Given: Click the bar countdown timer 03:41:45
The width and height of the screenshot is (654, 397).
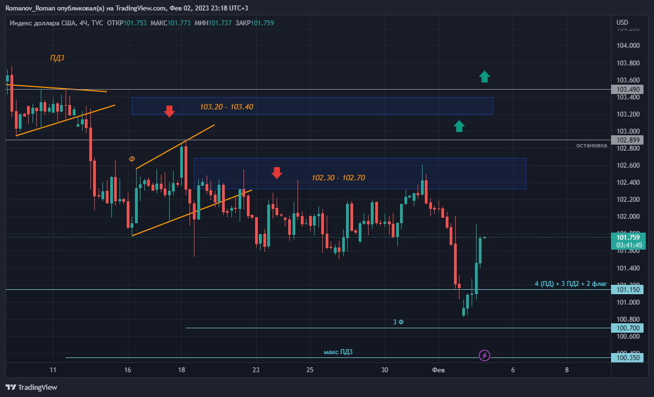Looking at the screenshot, I should coord(629,246).
